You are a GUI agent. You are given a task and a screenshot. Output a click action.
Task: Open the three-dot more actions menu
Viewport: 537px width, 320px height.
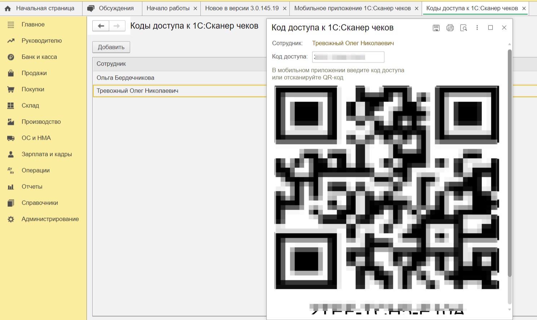[477, 28]
